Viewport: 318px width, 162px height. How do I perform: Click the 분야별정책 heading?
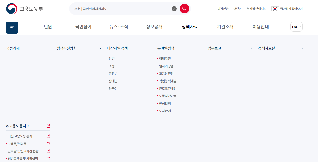click(x=166, y=48)
